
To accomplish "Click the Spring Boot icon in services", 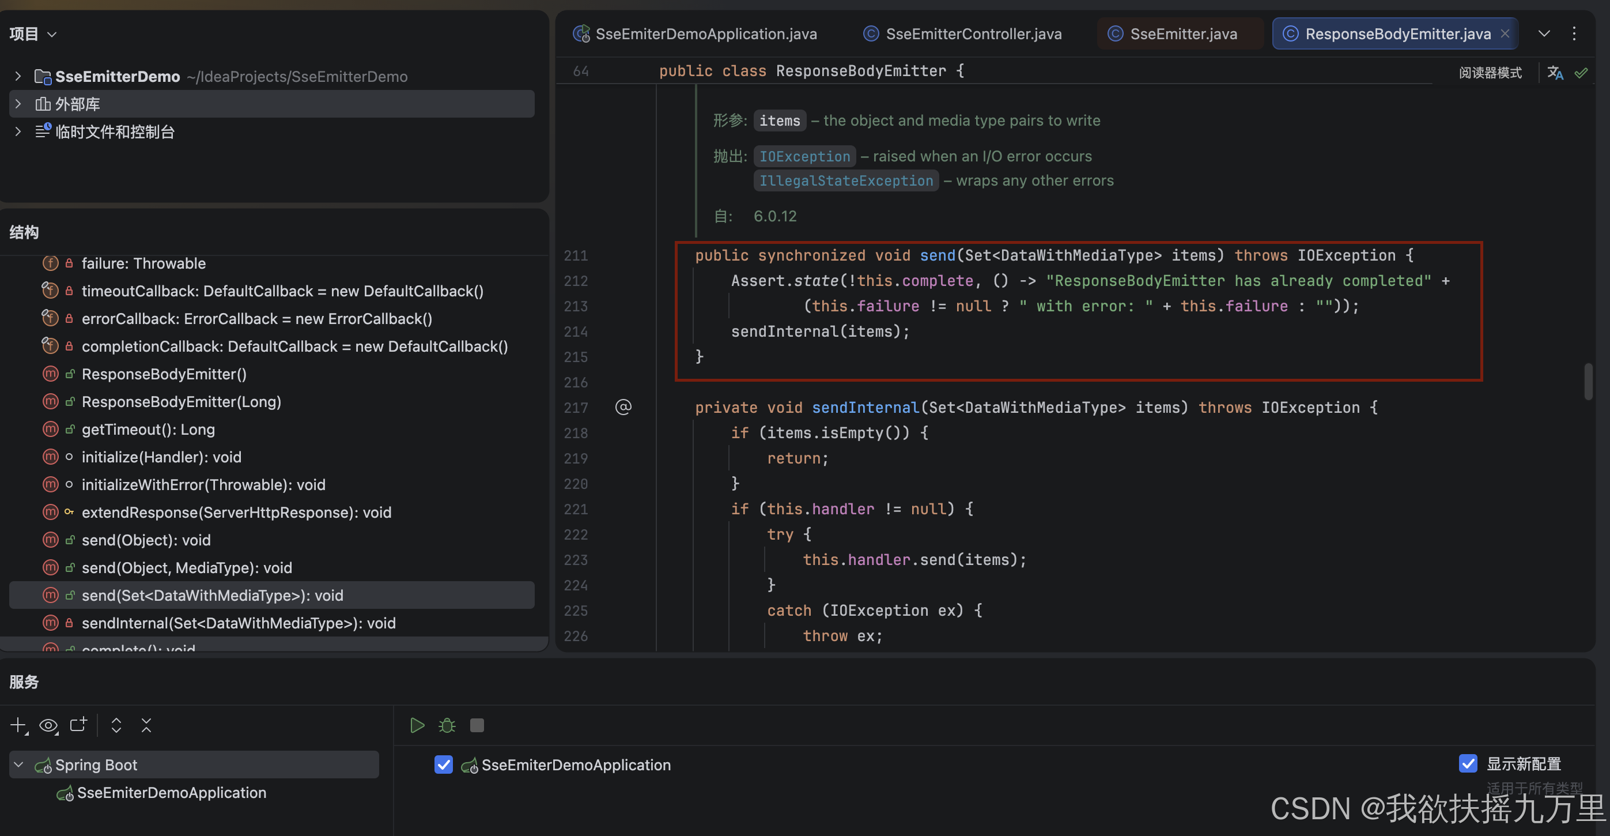I will [43, 765].
